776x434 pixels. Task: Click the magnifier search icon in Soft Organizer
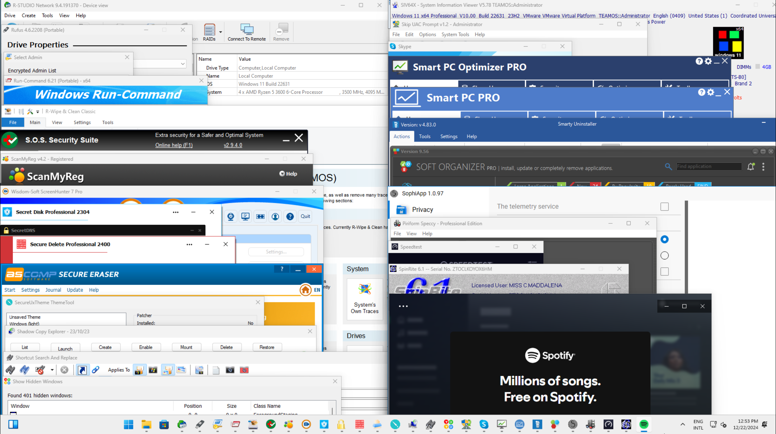(668, 166)
